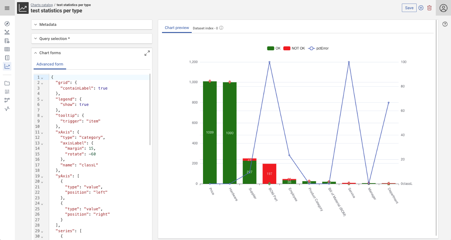Toggle the NOT OK series in legend
451x240 pixels.
(294, 48)
